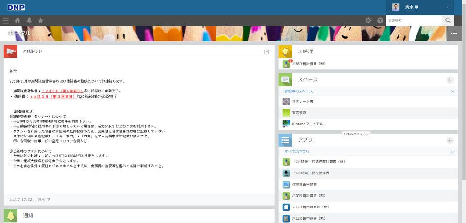Open the Kintoneマニュアル space

coord(307,124)
